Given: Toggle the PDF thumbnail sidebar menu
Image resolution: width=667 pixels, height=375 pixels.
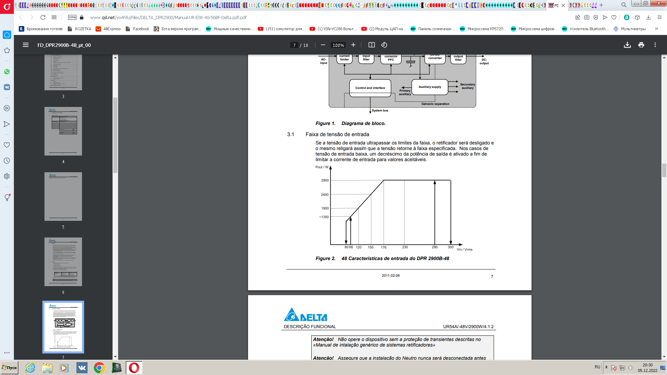Looking at the screenshot, I should click(x=26, y=45).
